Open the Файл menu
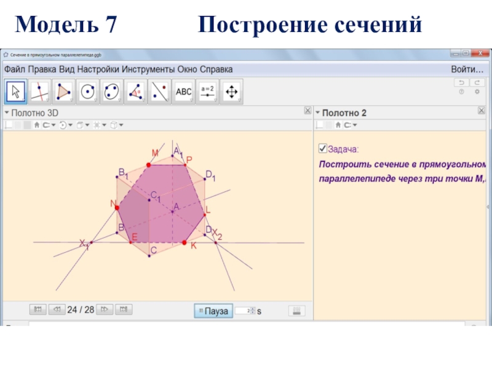 point(15,69)
